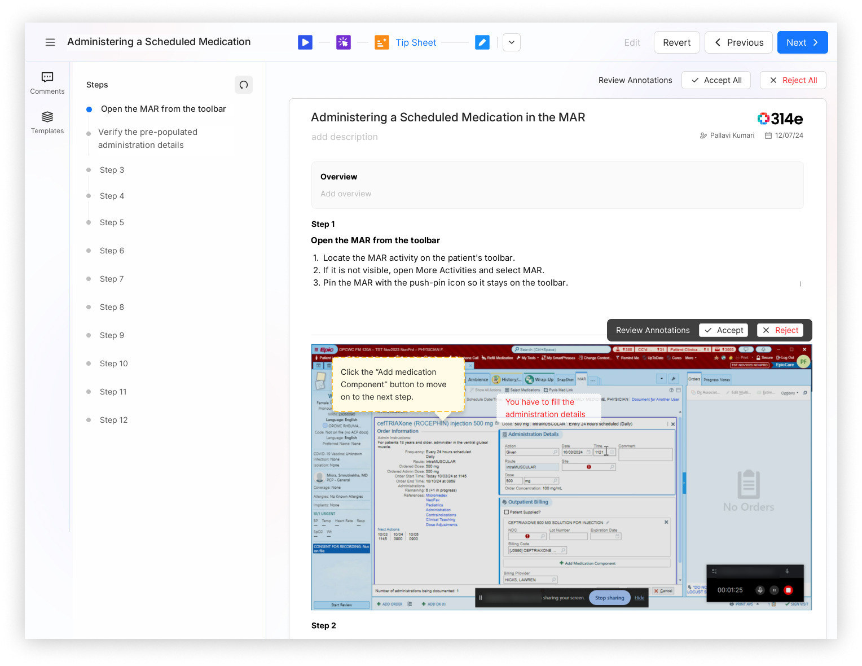Click the blue pencil edit icon
The height and width of the screenshot is (666, 862).
[x=482, y=42]
